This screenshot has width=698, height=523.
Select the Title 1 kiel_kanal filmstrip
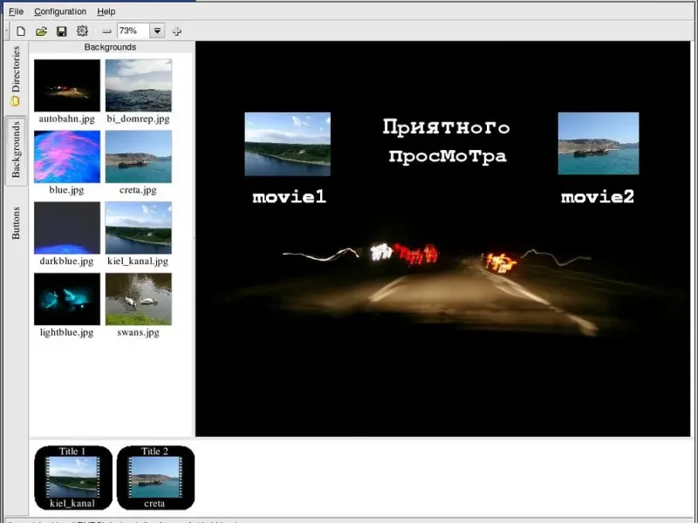point(73,478)
